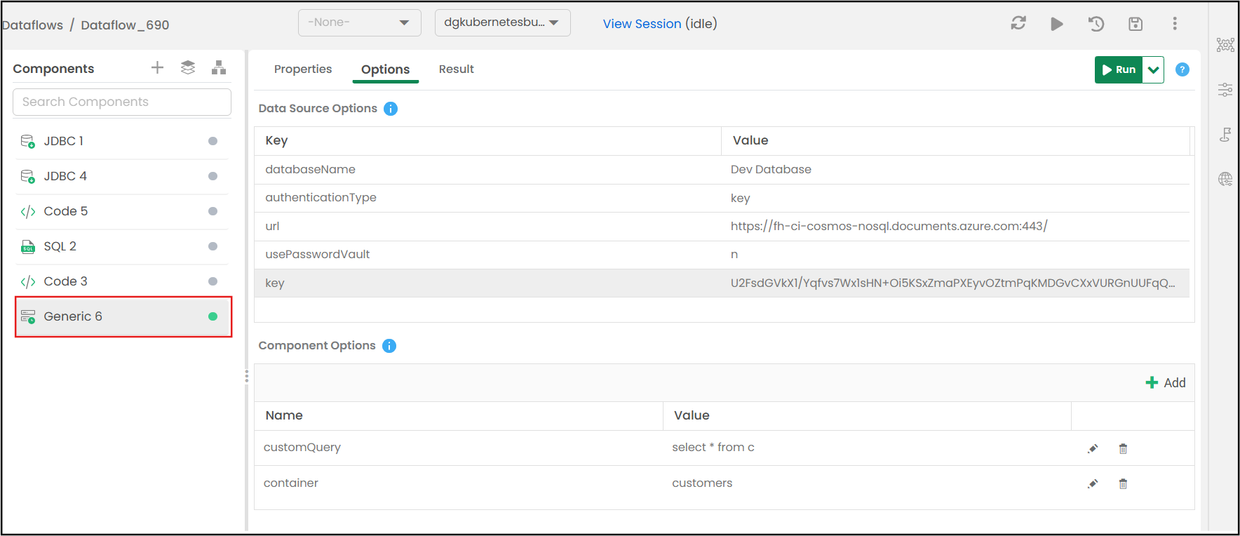Open the run history clock icon
1240x536 pixels.
click(x=1096, y=24)
